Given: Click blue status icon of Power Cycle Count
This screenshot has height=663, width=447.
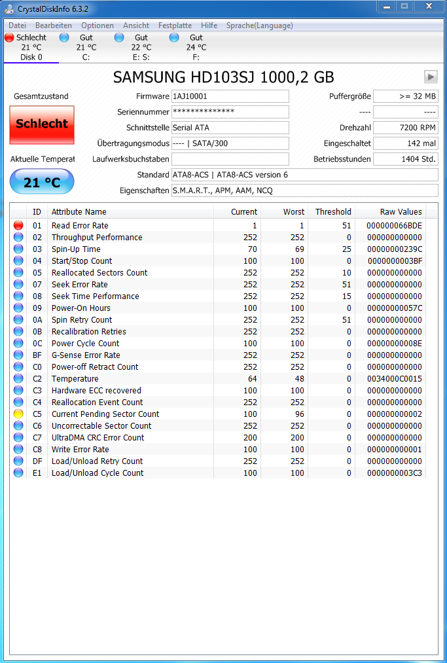Looking at the screenshot, I should point(18,344).
